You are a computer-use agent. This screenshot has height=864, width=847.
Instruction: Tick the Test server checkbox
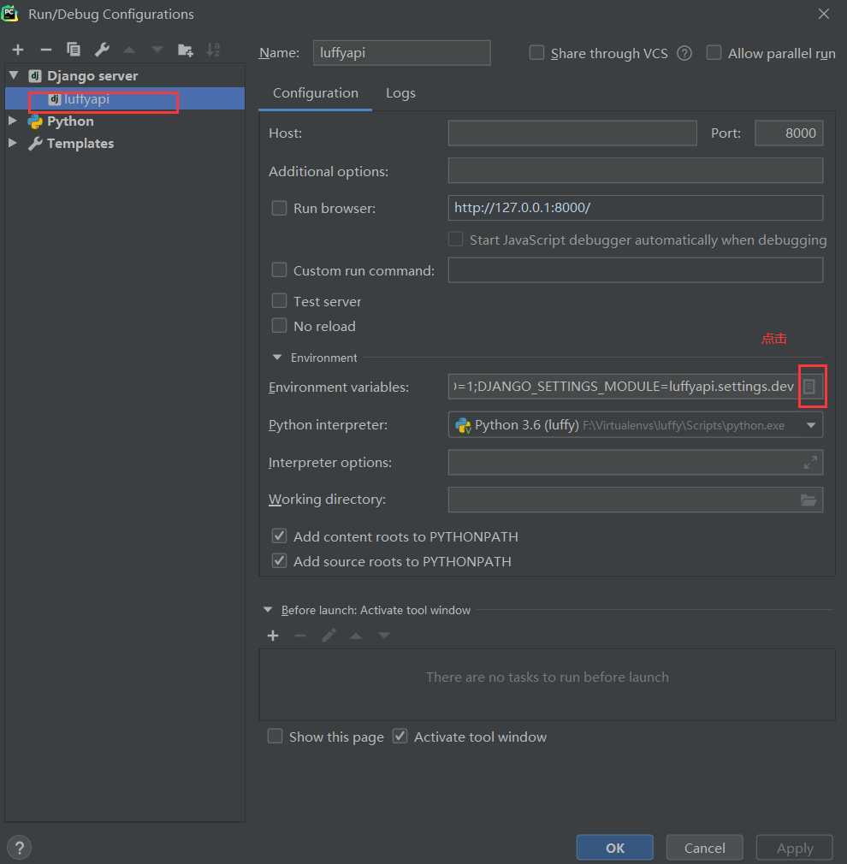(x=280, y=301)
